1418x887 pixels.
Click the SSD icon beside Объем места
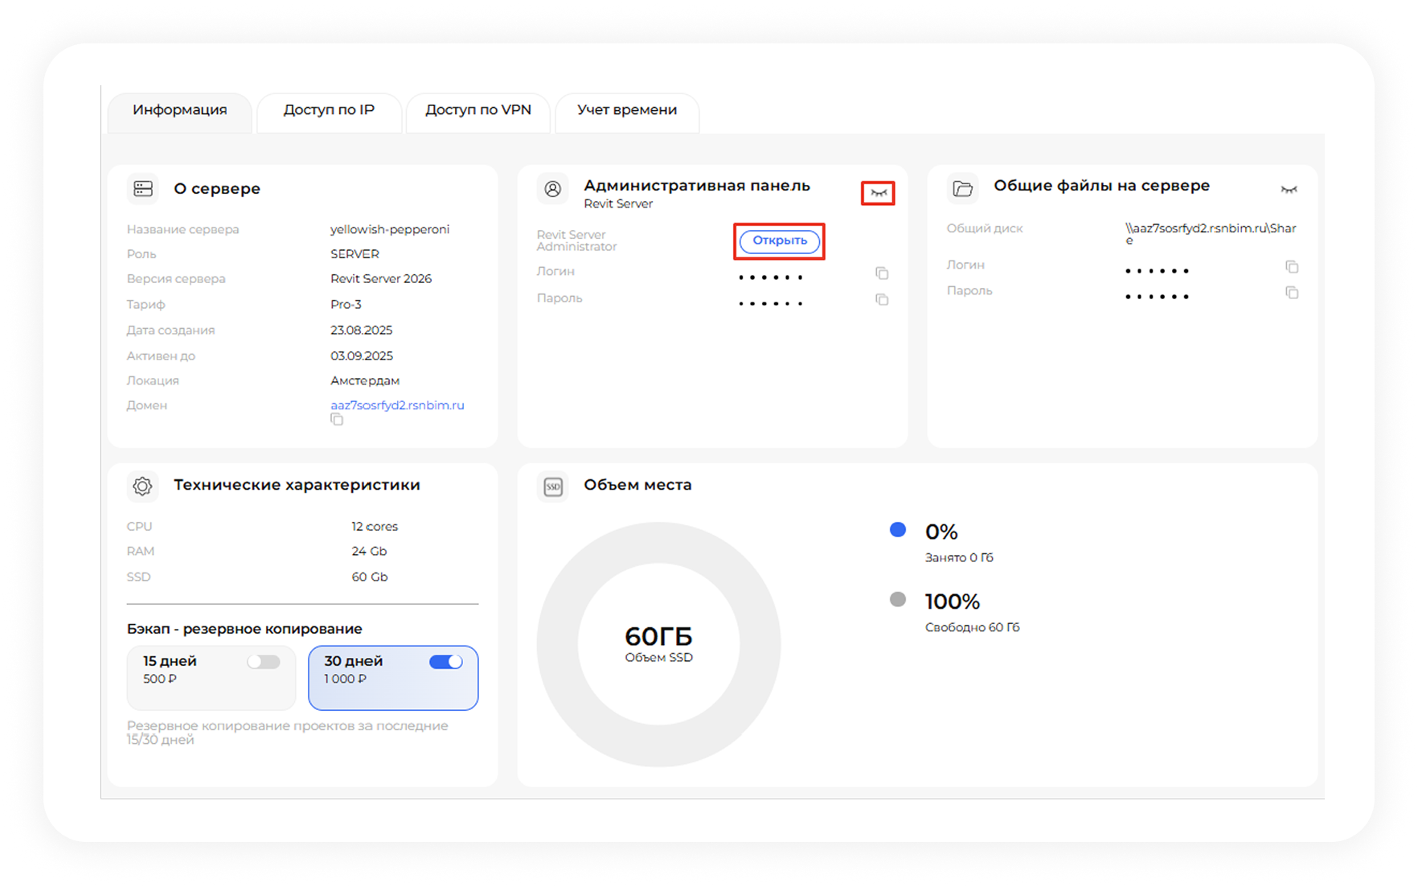click(553, 487)
